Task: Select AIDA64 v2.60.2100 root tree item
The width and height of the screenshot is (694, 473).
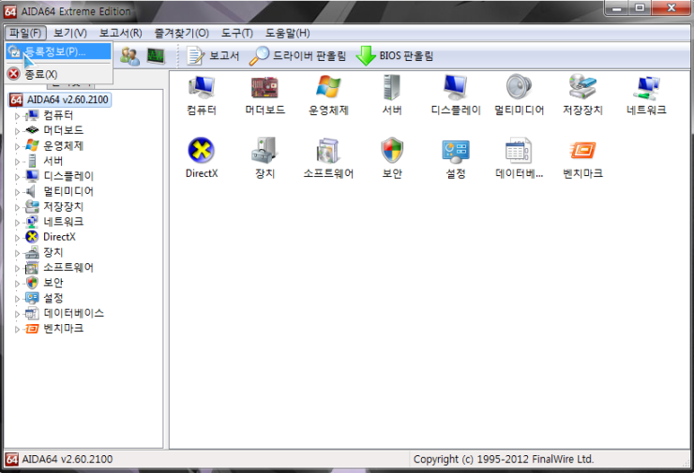Action: pyautogui.click(x=59, y=100)
